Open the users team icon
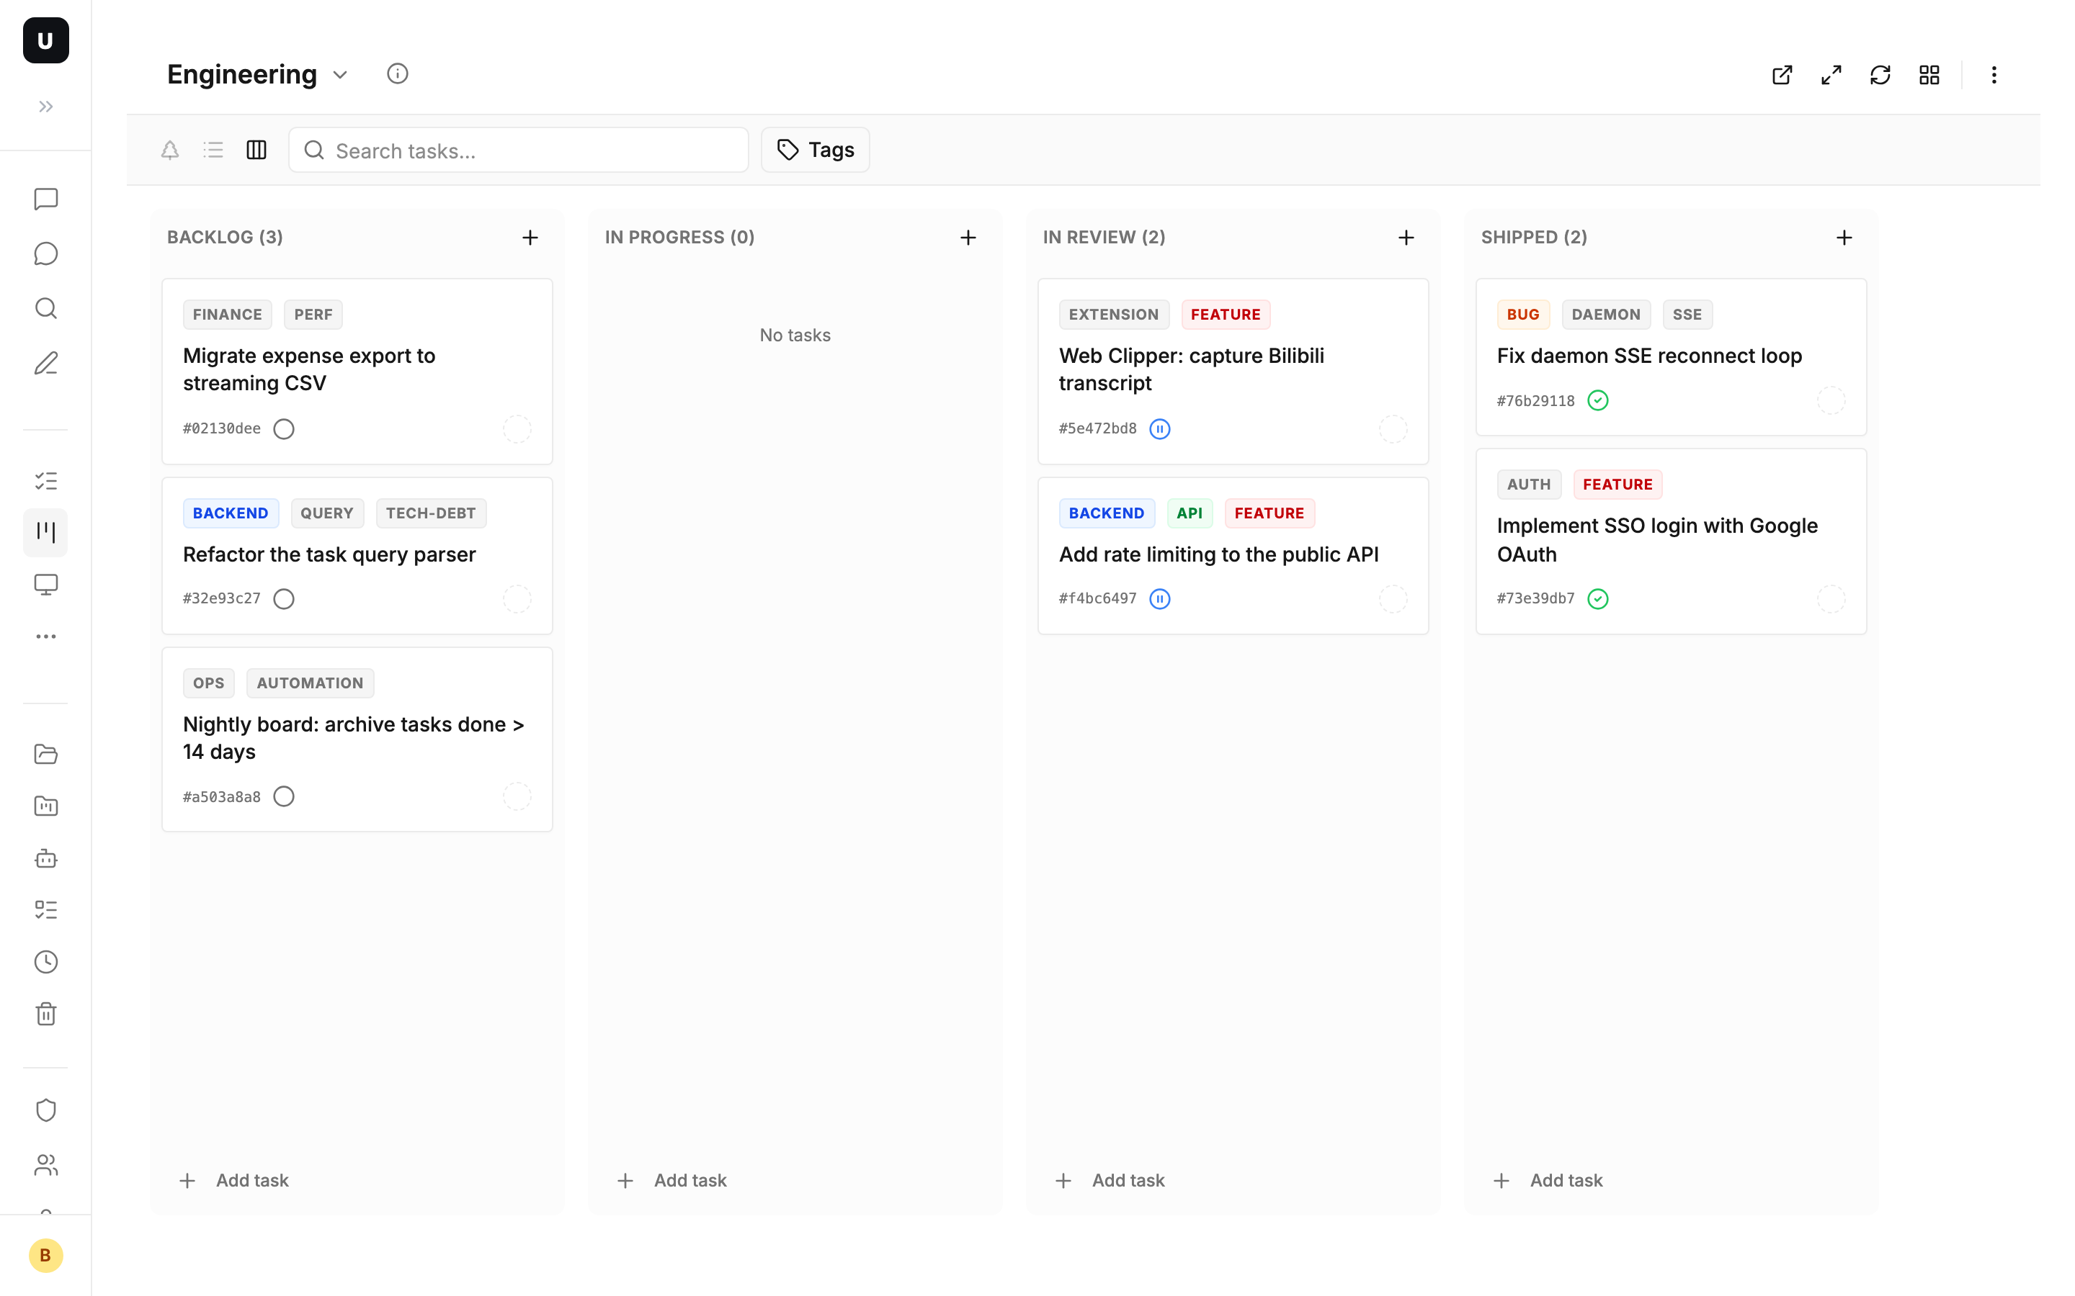The width and height of the screenshot is (2075, 1296). 45,1165
